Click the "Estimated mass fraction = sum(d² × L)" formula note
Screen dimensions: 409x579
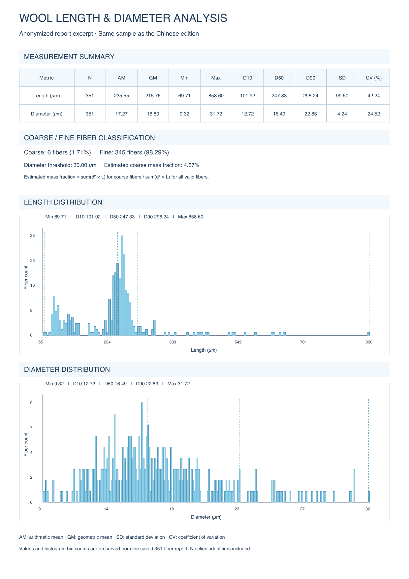point(116,177)
